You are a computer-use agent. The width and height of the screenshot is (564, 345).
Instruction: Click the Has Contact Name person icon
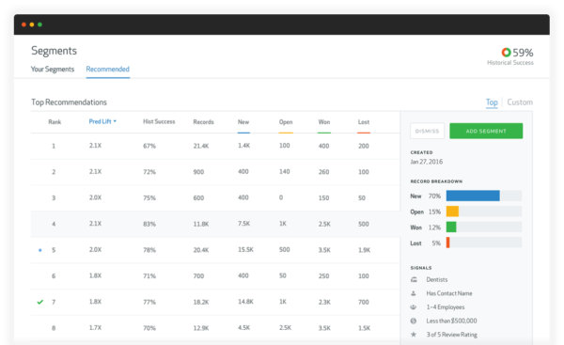pos(414,293)
